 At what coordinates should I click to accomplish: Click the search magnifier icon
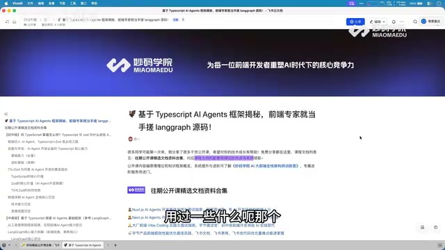[x=415, y=22]
